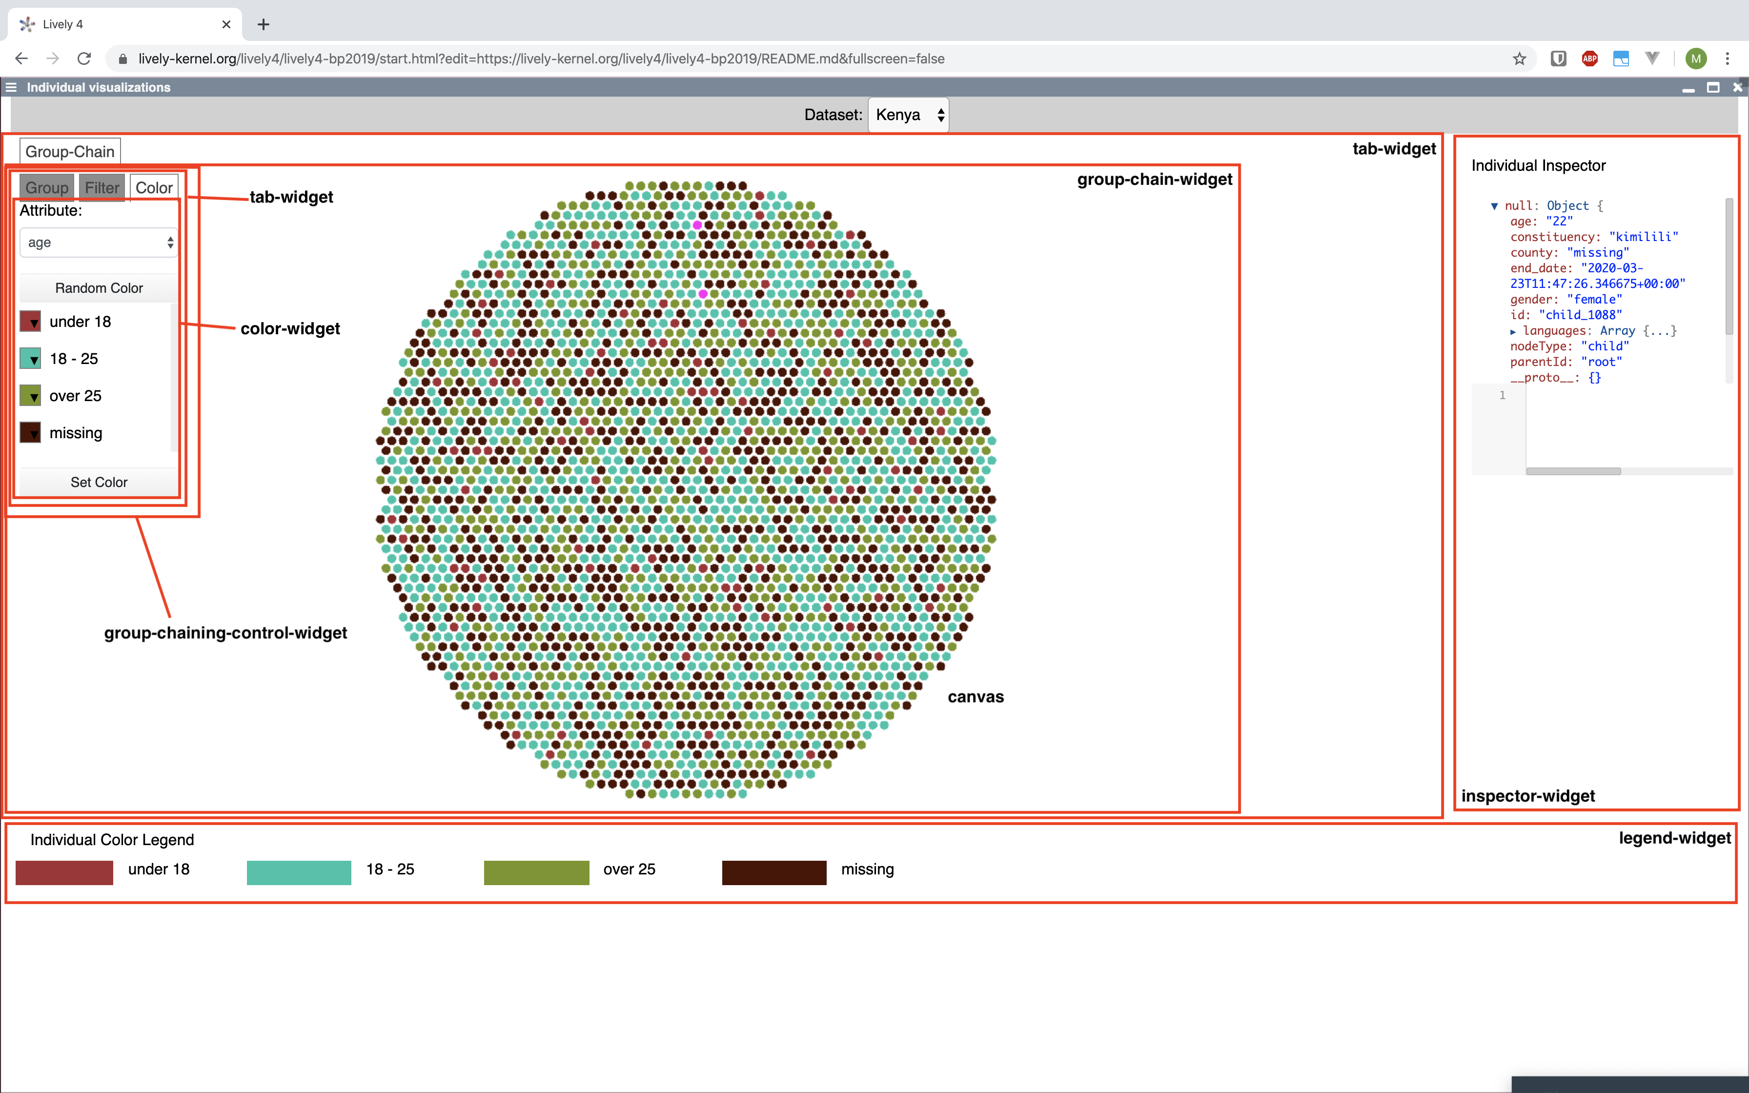Select the Group-Chain tab
1749x1093 pixels.
[x=70, y=152]
